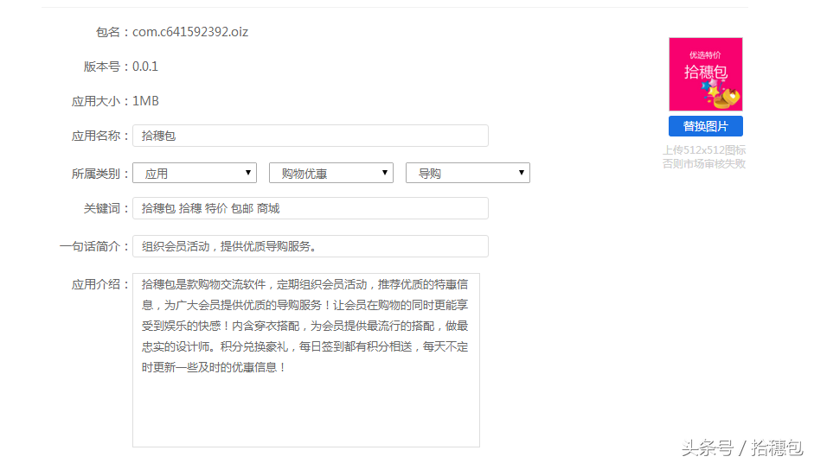Click the package name com.c641592392.oiz
814x463 pixels.
tap(190, 32)
